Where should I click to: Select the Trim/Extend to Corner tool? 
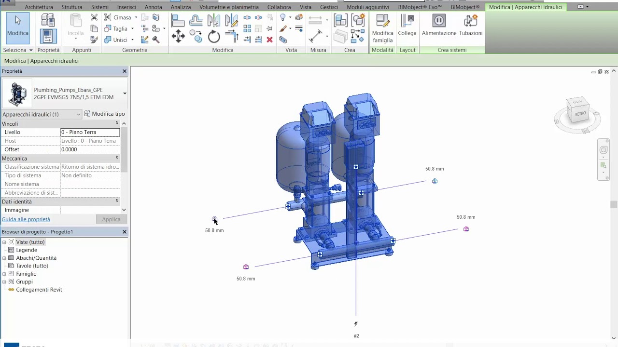(x=231, y=36)
